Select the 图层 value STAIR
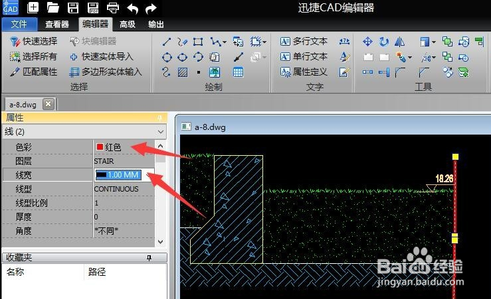The height and width of the screenshot is (299, 491). [x=104, y=161]
